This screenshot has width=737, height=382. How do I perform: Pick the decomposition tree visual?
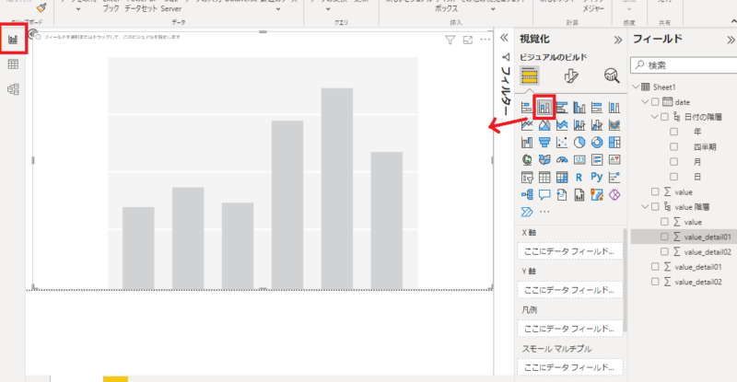pos(527,194)
